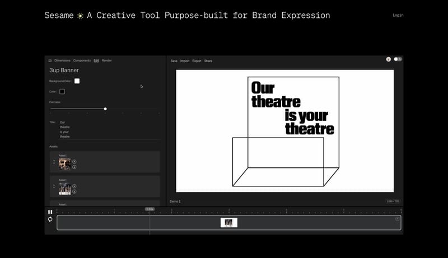This screenshot has width=448, height=258.
Task: Click Save in the canvas toolbar
Action: (x=174, y=61)
